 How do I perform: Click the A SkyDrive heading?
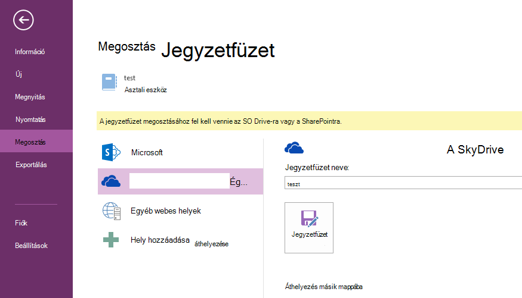[x=475, y=150]
